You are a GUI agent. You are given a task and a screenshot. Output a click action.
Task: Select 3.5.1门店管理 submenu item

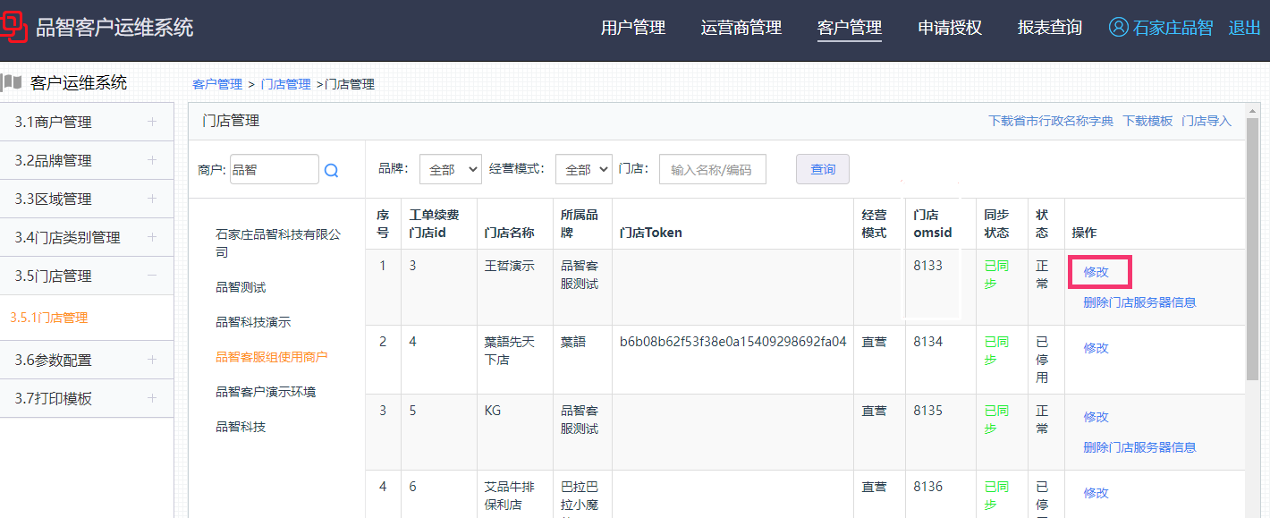49,318
